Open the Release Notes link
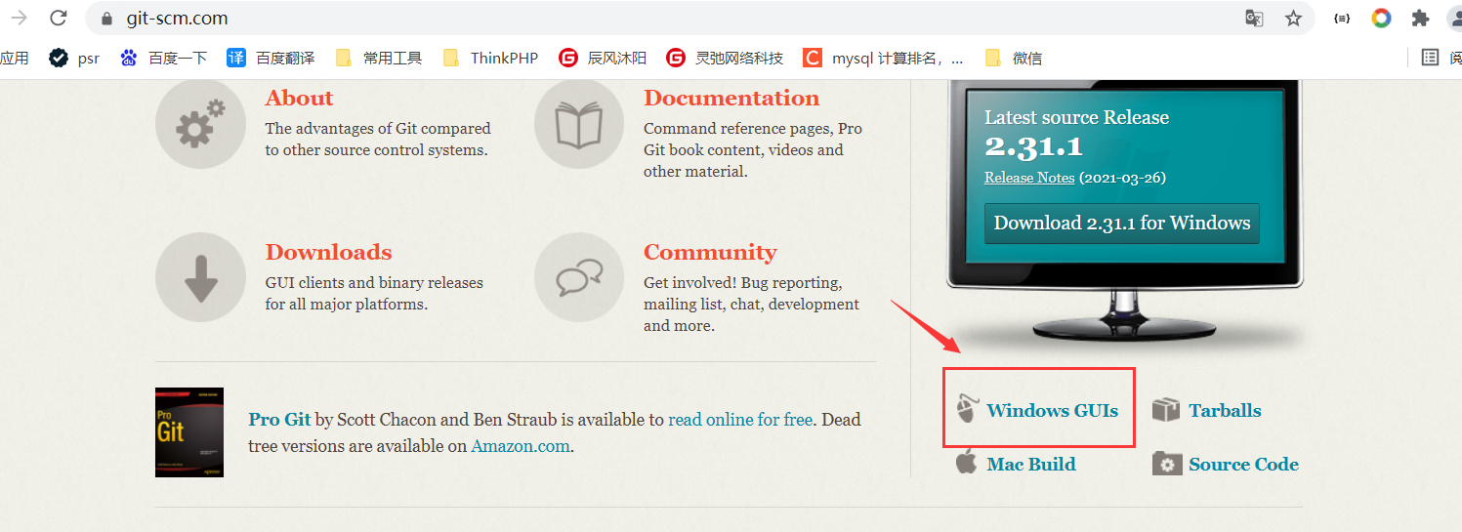The height and width of the screenshot is (532, 1462). [x=1029, y=178]
